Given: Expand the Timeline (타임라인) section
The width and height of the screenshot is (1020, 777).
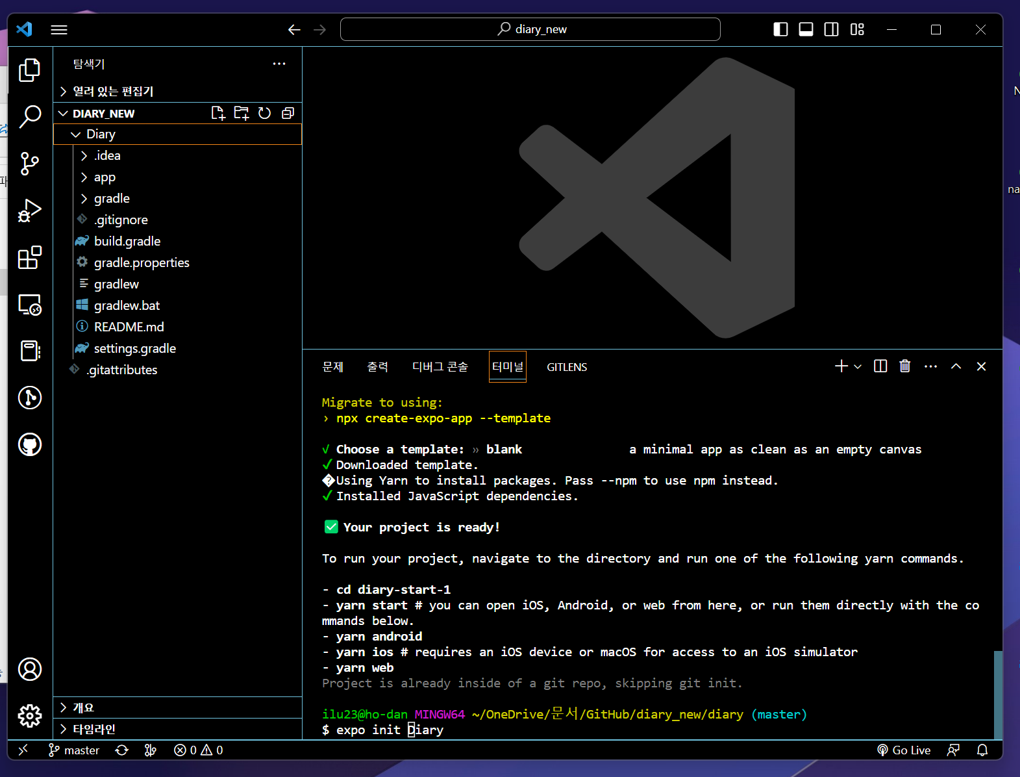Looking at the screenshot, I should coord(177,729).
